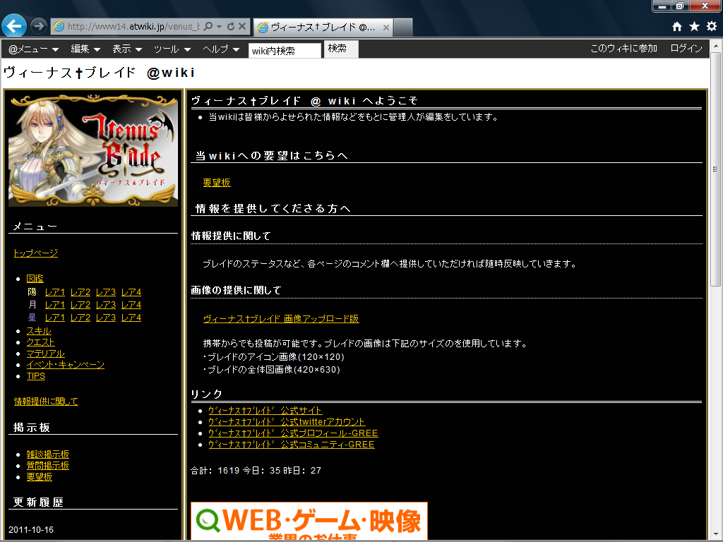The height and width of the screenshot is (542, 723).
Task: Open レア4 link in the 月 row
Action: click(x=131, y=305)
